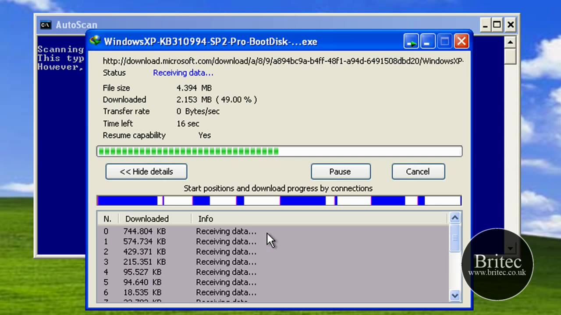The height and width of the screenshot is (315, 561).
Task: Click the download dialog title bar filename
Action: pyautogui.click(x=210, y=42)
